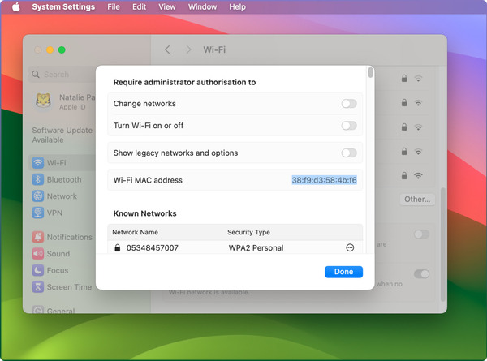Open the System Settings menu
487x361 pixels.
(x=63, y=6)
